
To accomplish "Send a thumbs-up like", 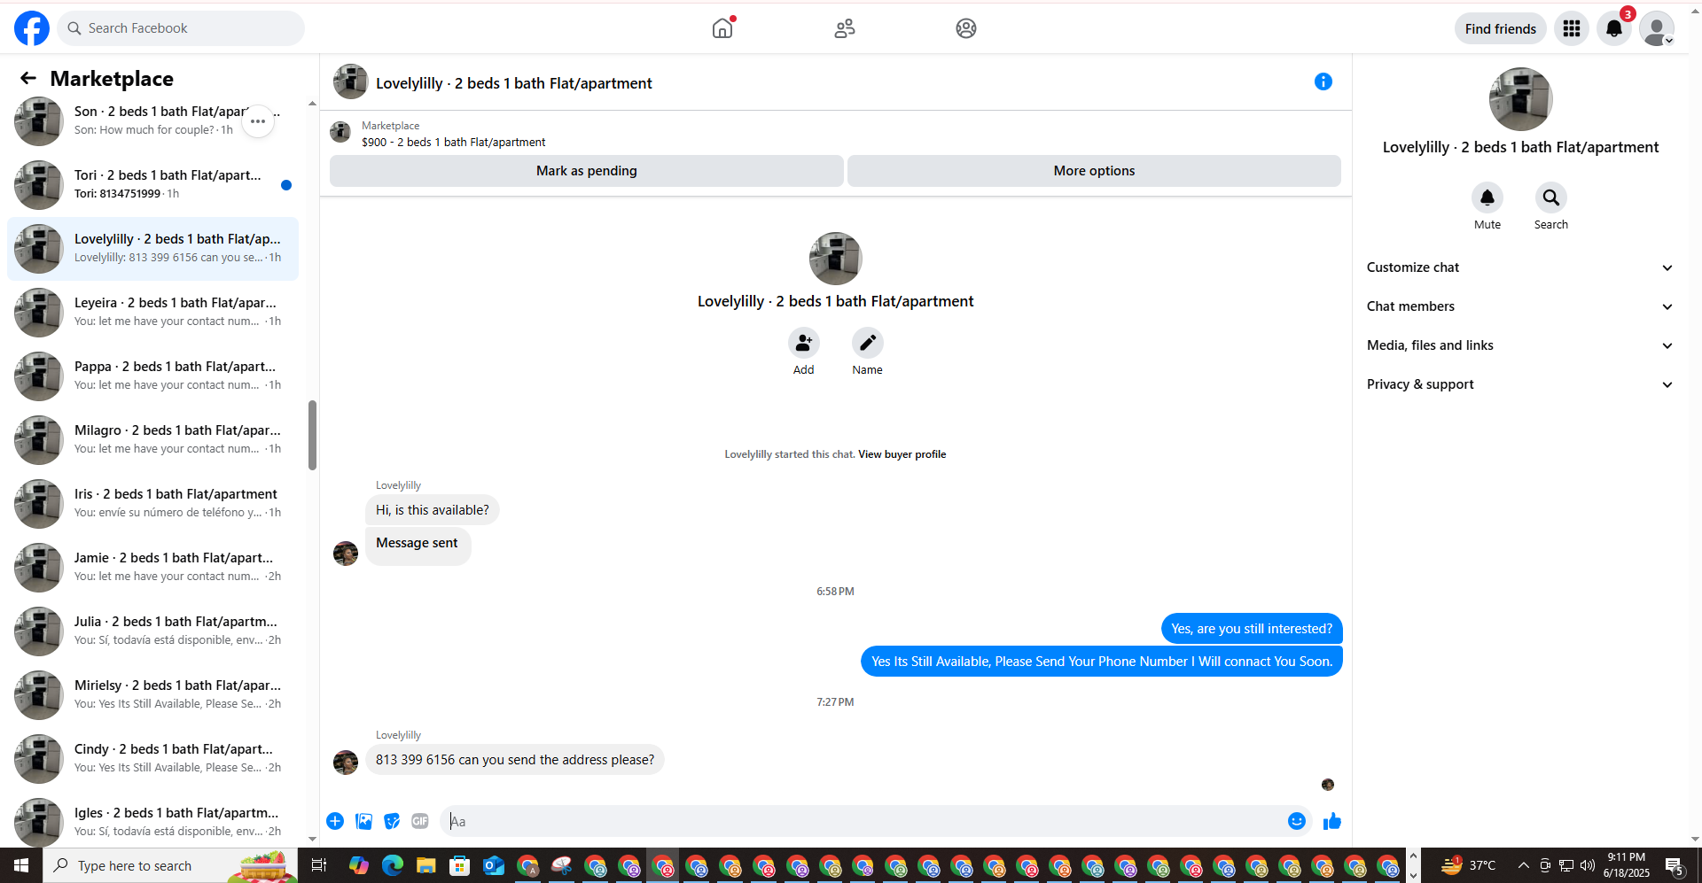I will tap(1331, 821).
